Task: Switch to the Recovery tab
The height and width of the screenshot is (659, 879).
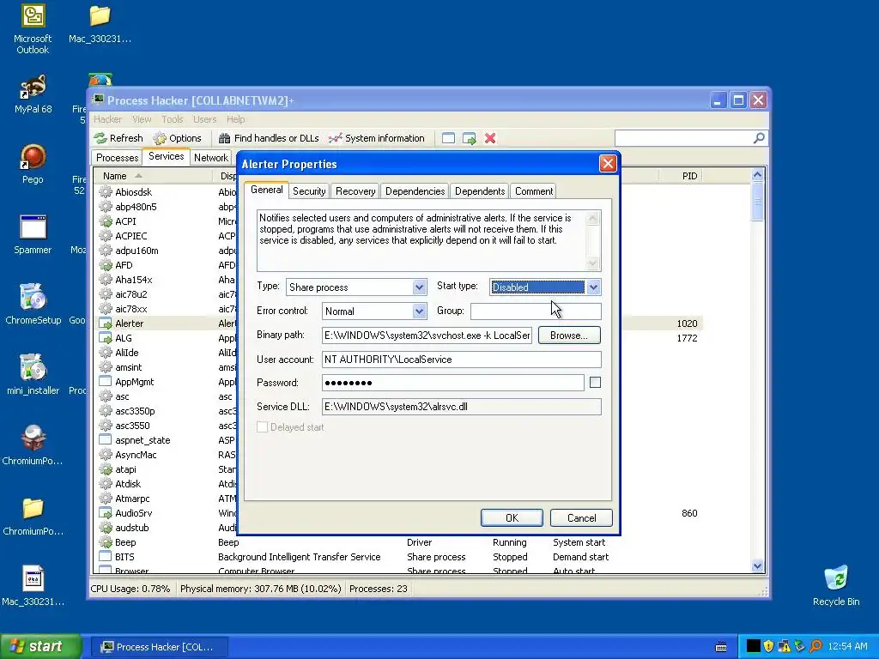Action: [355, 191]
